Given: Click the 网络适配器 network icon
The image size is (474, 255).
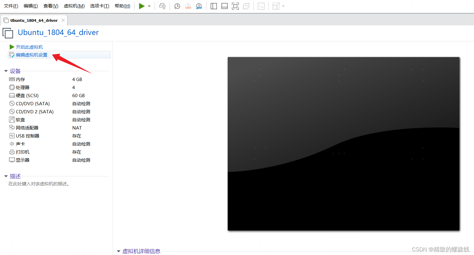Looking at the screenshot, I should click(x=12, y=128).
